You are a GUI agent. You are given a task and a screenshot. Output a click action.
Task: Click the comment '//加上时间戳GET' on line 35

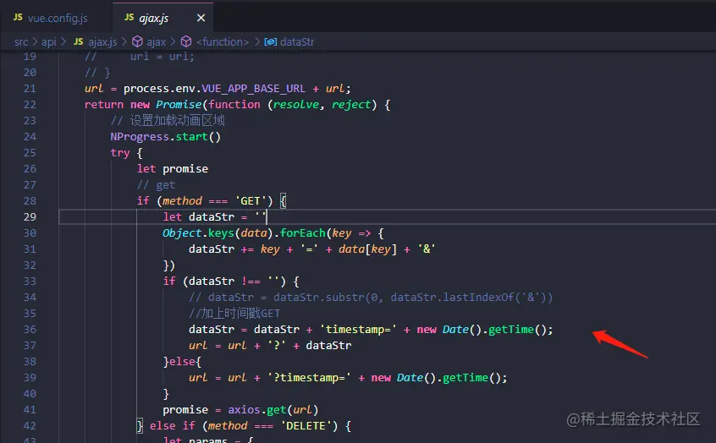point(234,314)
